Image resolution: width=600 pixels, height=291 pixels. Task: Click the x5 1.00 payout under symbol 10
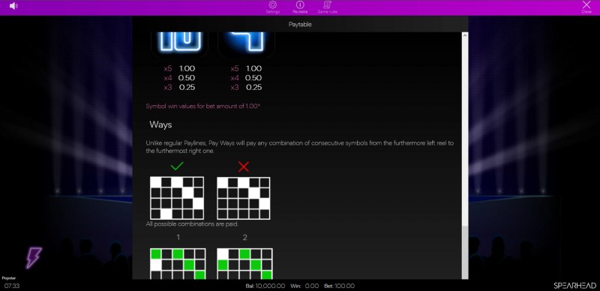tap(179, 68)
